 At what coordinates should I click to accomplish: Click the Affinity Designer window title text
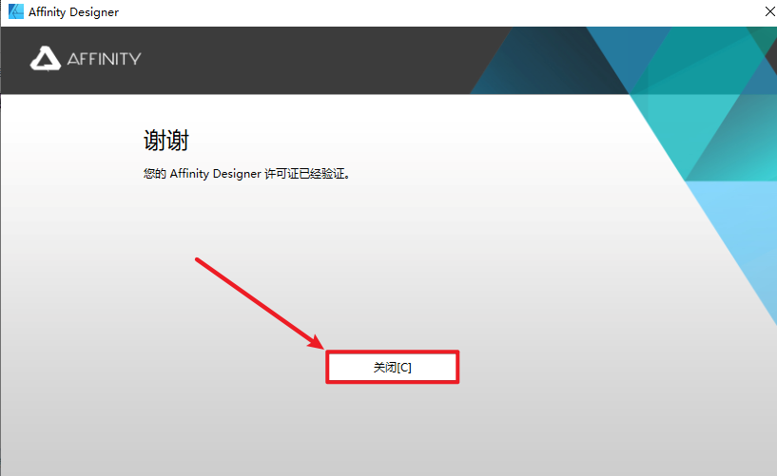point(73,11)
